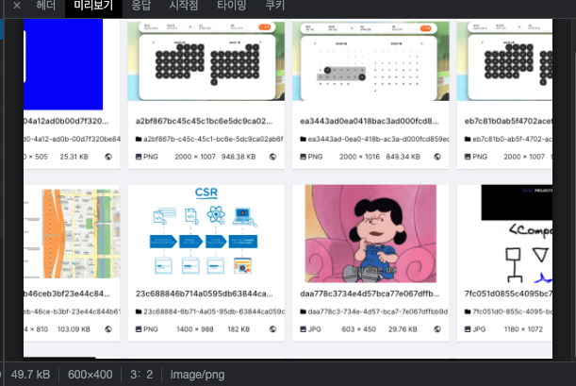
Task: Open the a2bf867b calendar screenshot thumbnail
Action: 206,61
